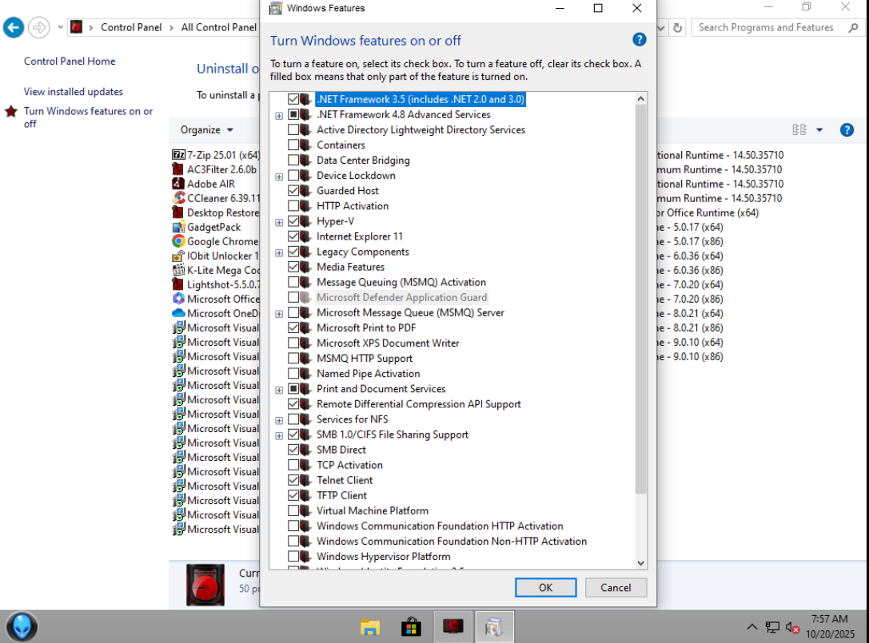Screen dimensions: 869x643
Task: Click the refresh button beside address bar
Action: pyautogui.click(x=677, y=28)
